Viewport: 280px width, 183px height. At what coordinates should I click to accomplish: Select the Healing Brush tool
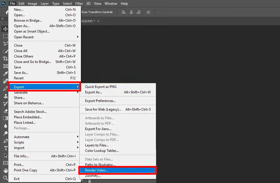[x=5, y=81]
